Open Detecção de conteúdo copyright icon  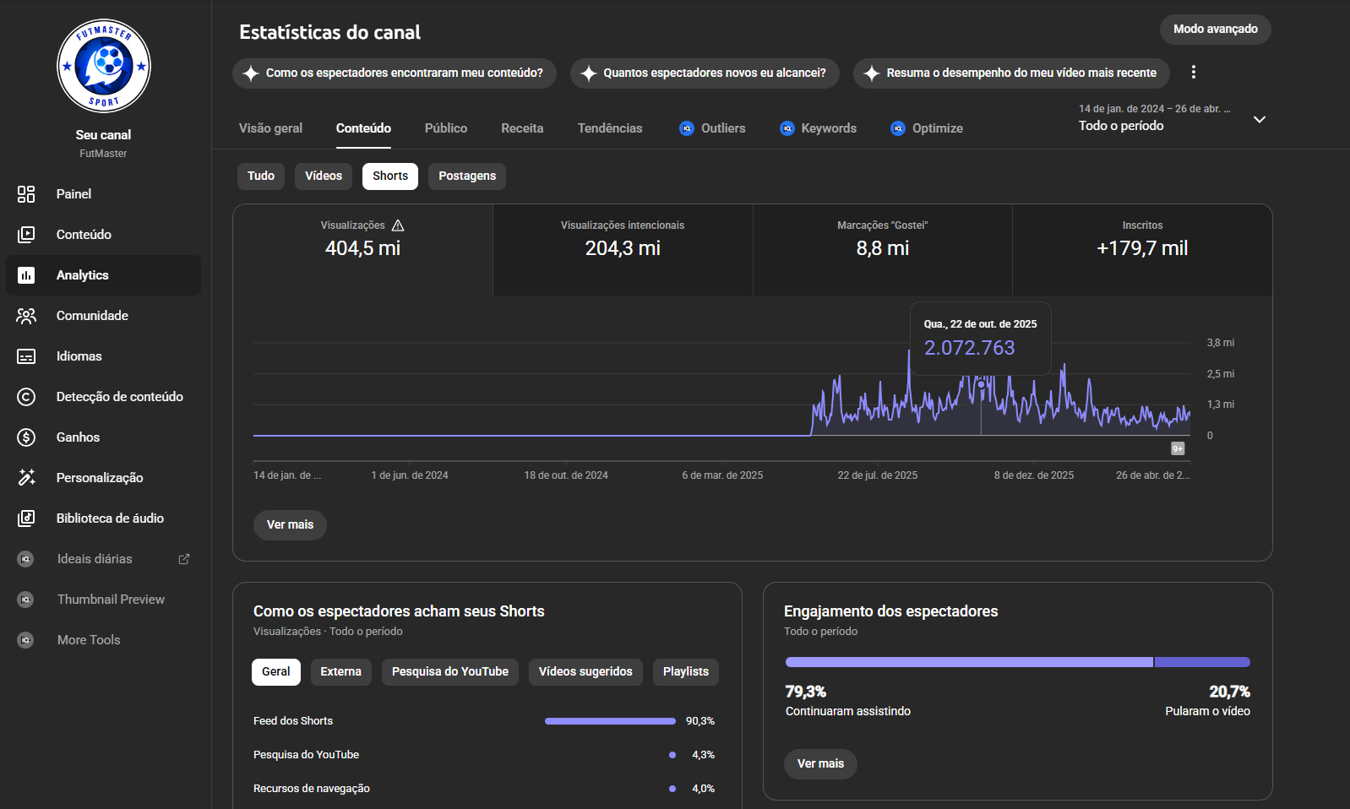coord(26,397)
